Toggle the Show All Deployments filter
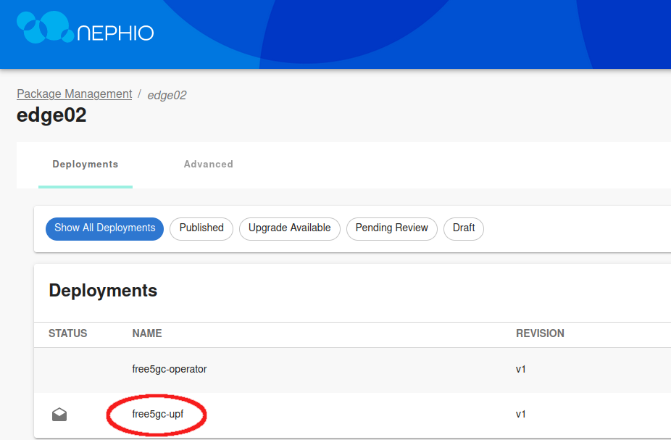 click(x=104, y=228)
